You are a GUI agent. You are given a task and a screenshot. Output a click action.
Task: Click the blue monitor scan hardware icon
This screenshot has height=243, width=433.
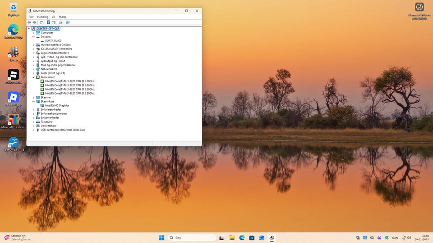tap(68, 22)
